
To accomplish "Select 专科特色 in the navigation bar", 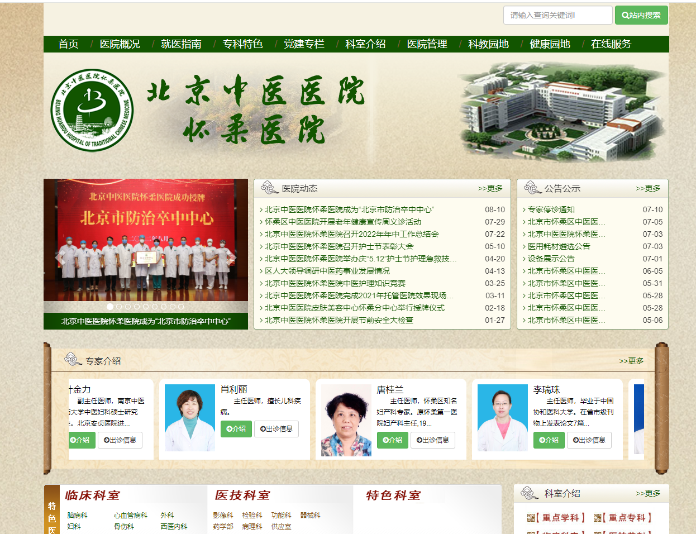I will tap(242, 44).
